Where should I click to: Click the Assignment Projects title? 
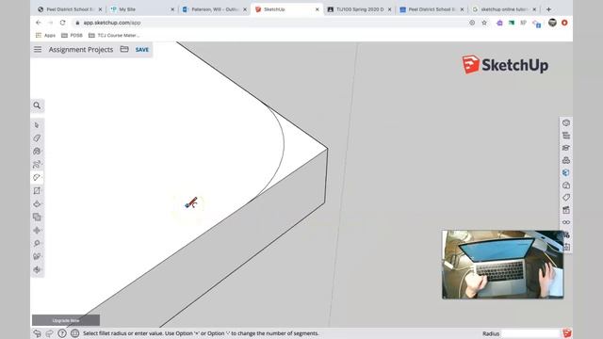point(81,50)
